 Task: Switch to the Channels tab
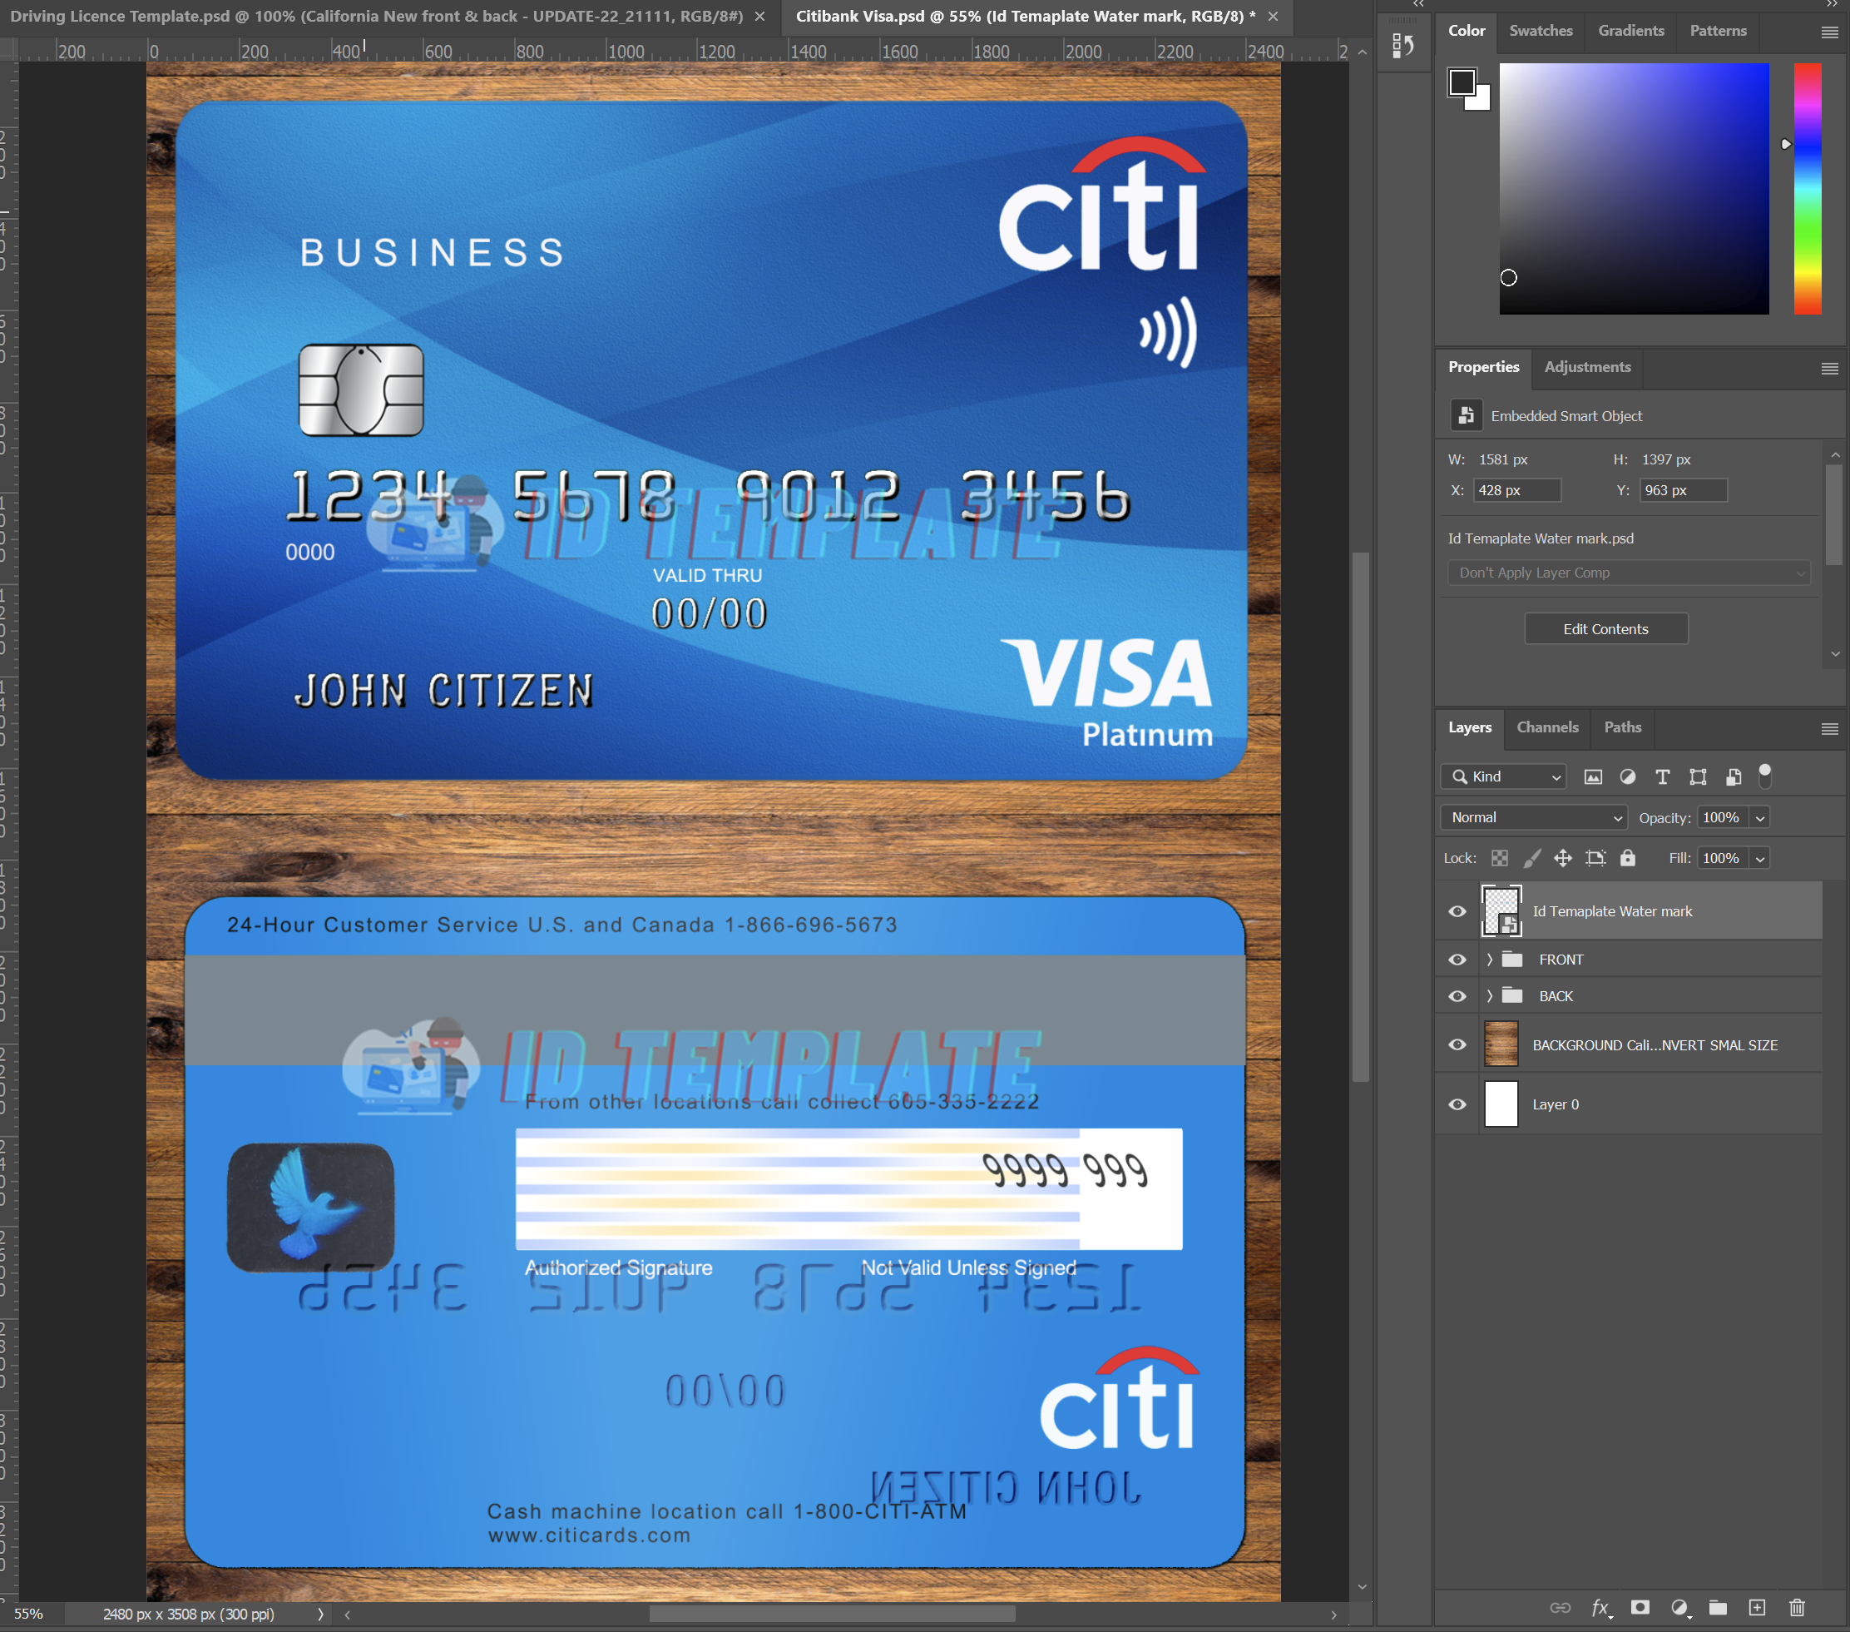pos(1546,727)
